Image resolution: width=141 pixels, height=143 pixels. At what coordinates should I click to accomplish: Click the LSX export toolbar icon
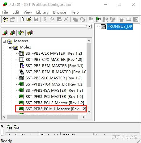pyautogui.click(x=113, y=19)
